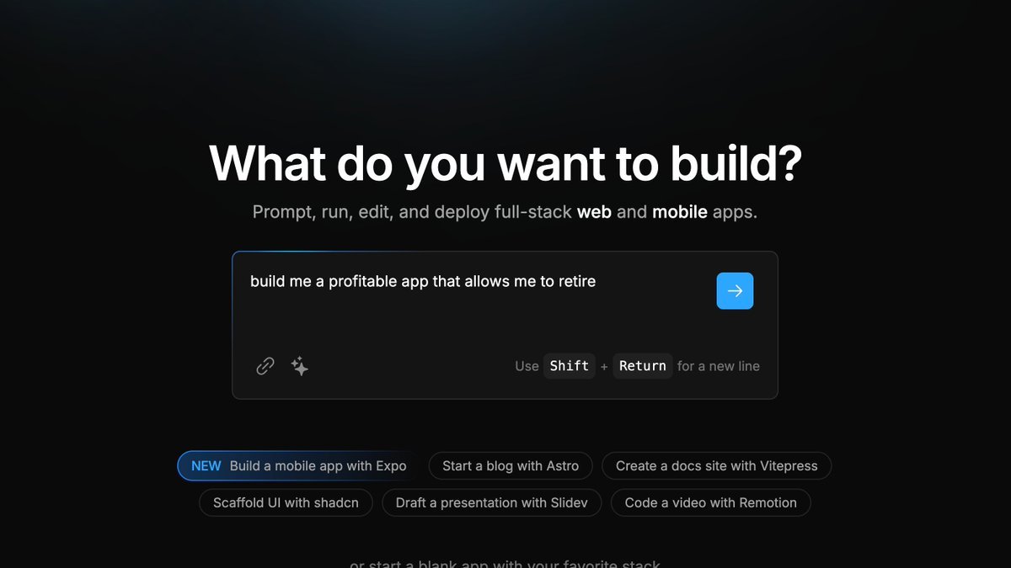Click the typed prompt text about retiring
The width and height of the screenshot is (1011, 568).
(423, 281)
